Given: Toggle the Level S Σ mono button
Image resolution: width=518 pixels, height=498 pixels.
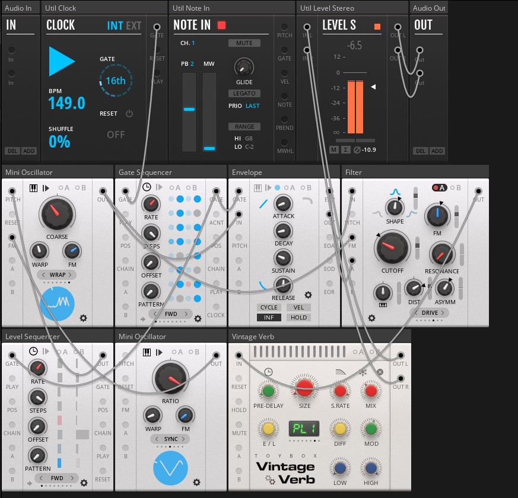Looking at the screenshot, I should pyautogui.click(x=345, y=150).
